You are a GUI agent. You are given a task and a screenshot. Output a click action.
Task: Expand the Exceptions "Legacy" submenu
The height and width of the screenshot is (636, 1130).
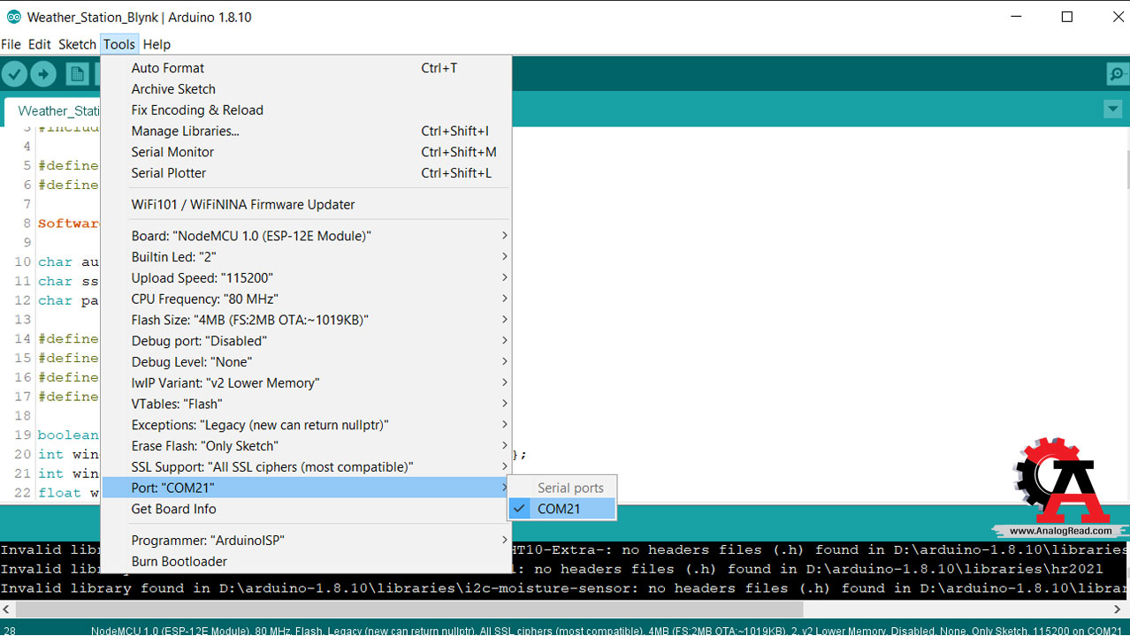coord(306,425)
